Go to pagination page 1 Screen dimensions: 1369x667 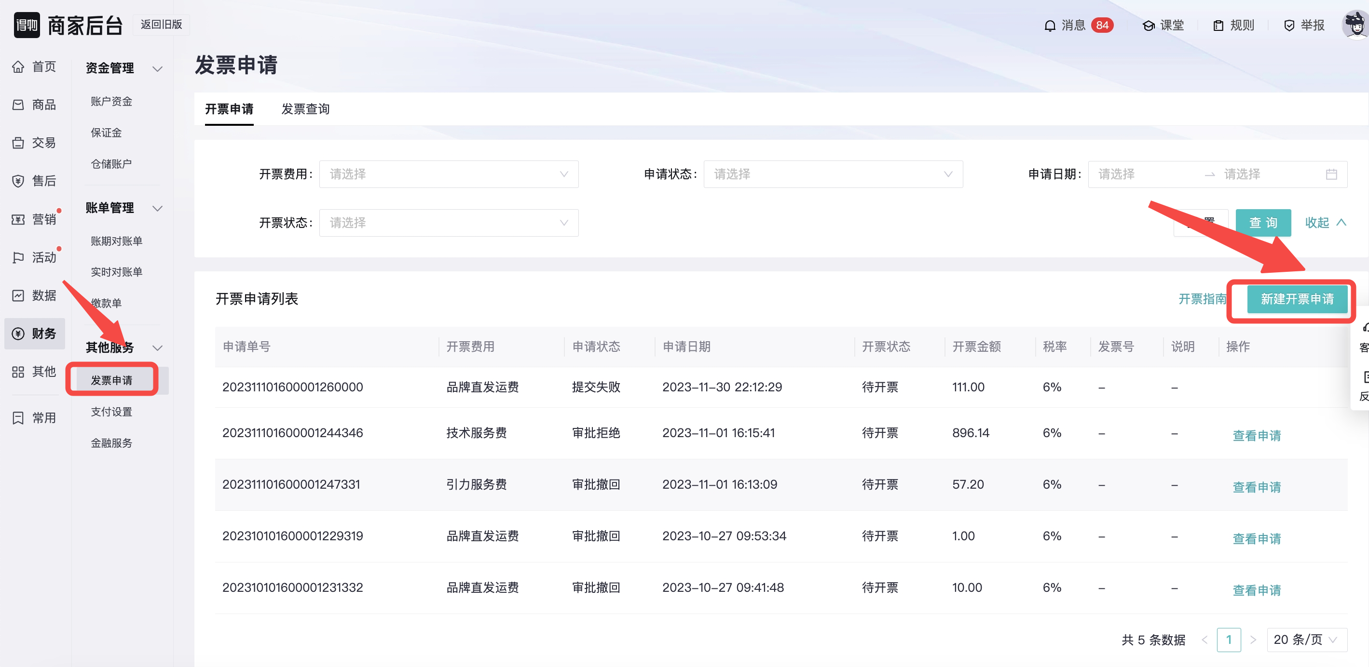[x=1229, y=640]
